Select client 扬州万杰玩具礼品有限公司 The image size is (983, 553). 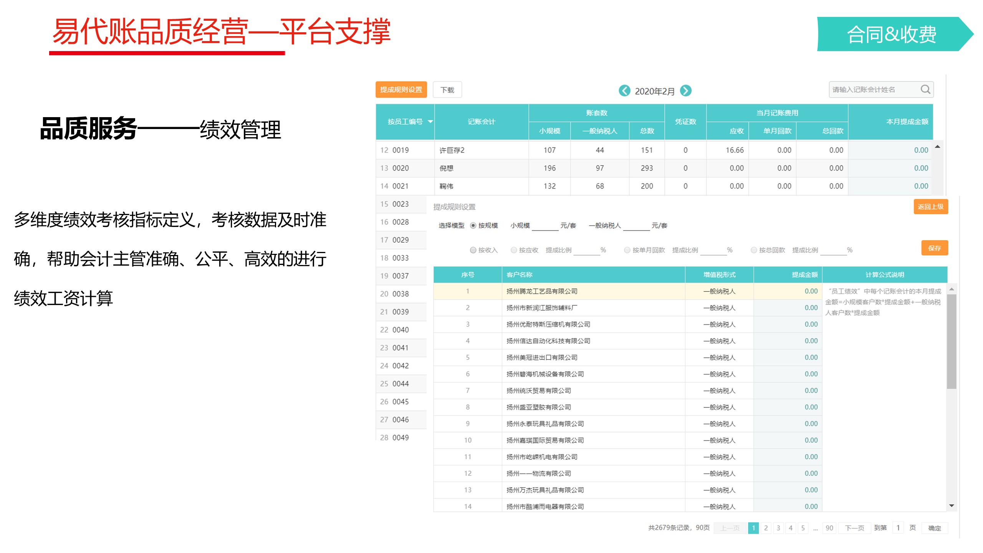point(545,490)
